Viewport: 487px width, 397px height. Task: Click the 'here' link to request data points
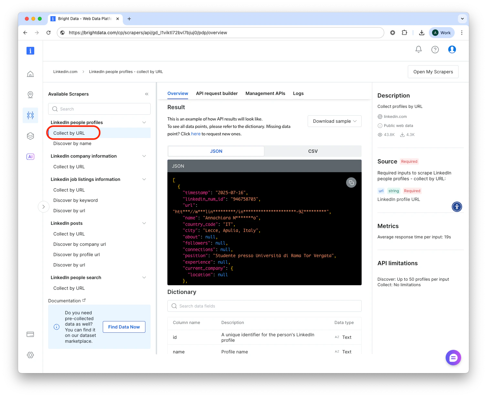pos(196,134)
